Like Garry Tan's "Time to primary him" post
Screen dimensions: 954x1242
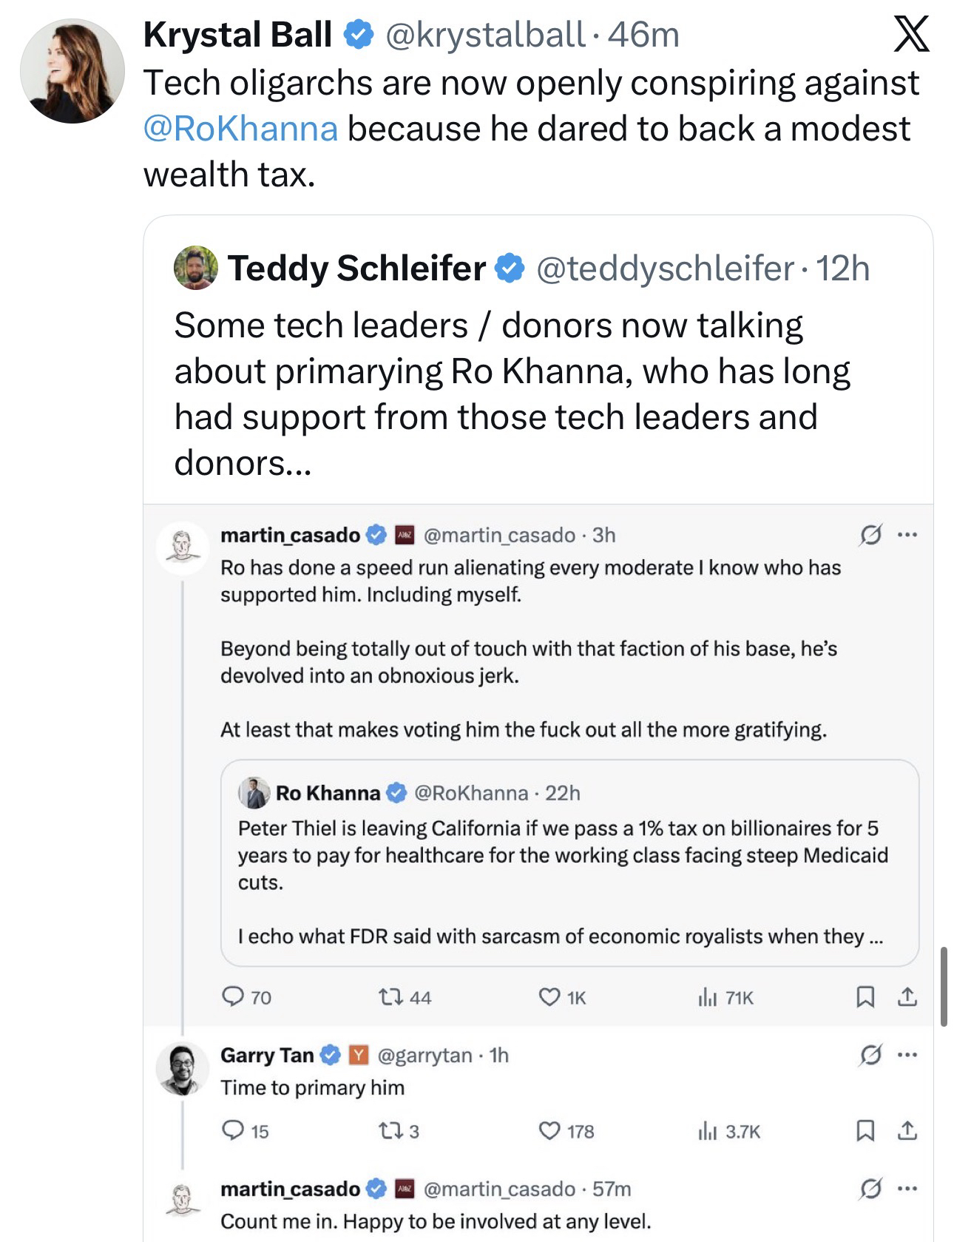tap(549, 1131)
